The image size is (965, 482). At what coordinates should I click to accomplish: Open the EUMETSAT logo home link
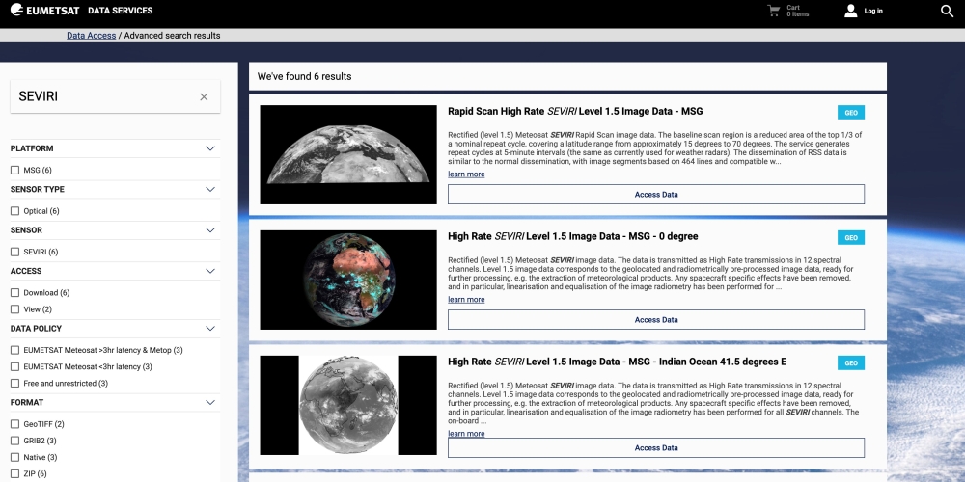click(45, 11)
